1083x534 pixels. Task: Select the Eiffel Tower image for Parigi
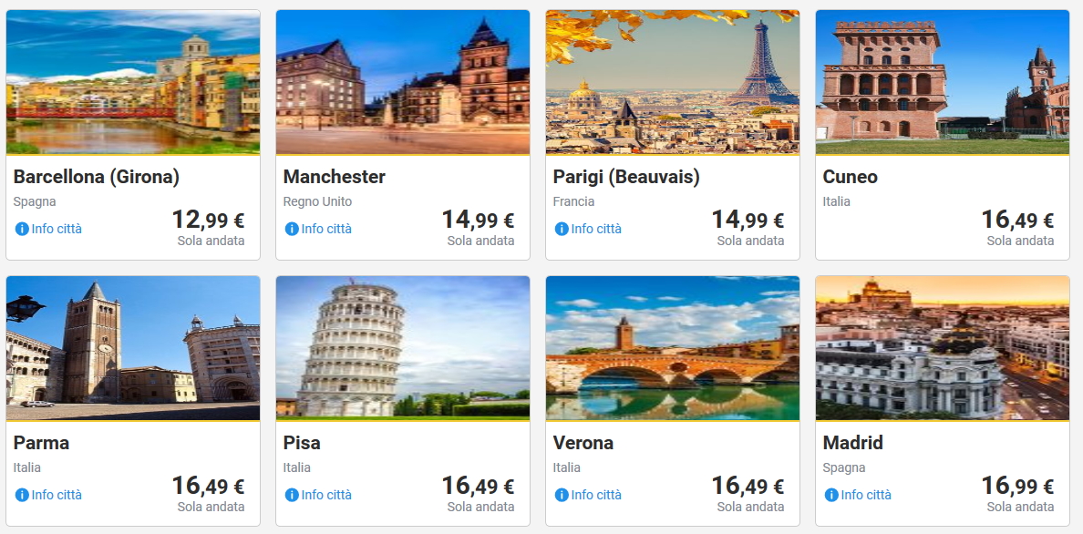(x=673, y=82)
